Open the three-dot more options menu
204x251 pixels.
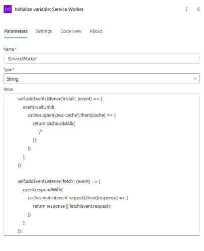pos(186,9)
